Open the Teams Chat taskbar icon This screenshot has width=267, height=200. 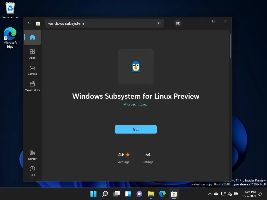click(x=139, y=194)
